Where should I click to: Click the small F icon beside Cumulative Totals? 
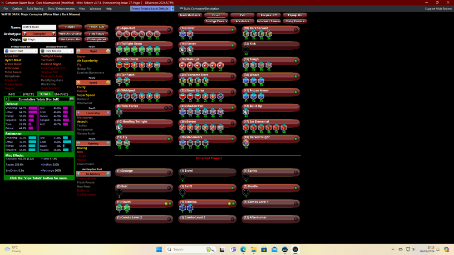(6, 98)
